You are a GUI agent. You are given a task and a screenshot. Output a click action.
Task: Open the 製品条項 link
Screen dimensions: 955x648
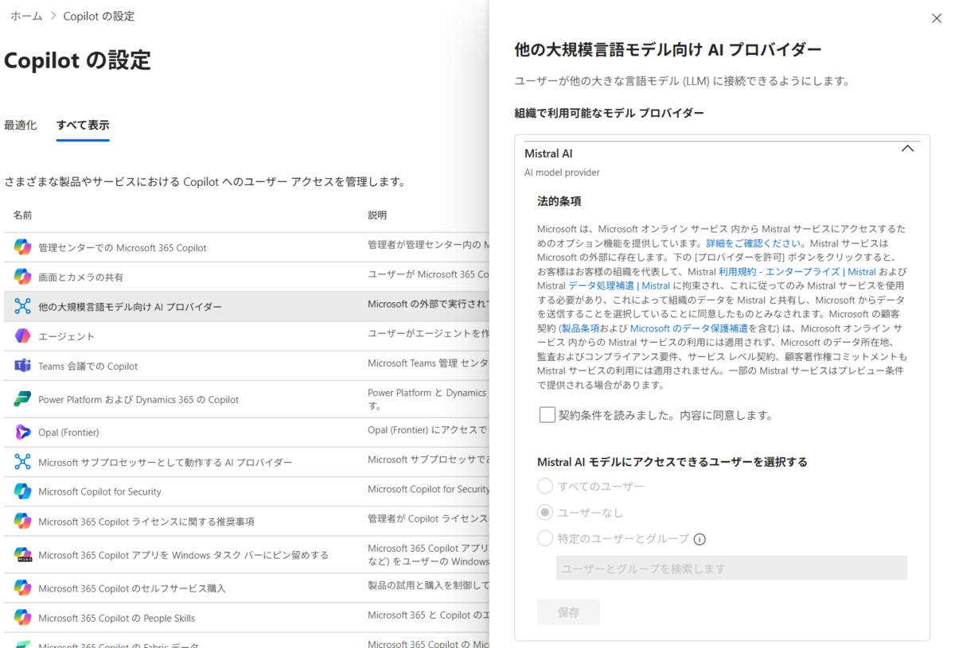tap(580, 328)
